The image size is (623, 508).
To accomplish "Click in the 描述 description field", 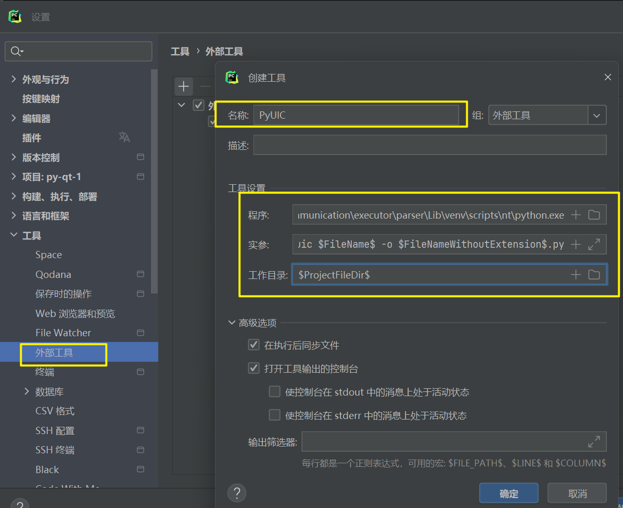I will point(429,145).
